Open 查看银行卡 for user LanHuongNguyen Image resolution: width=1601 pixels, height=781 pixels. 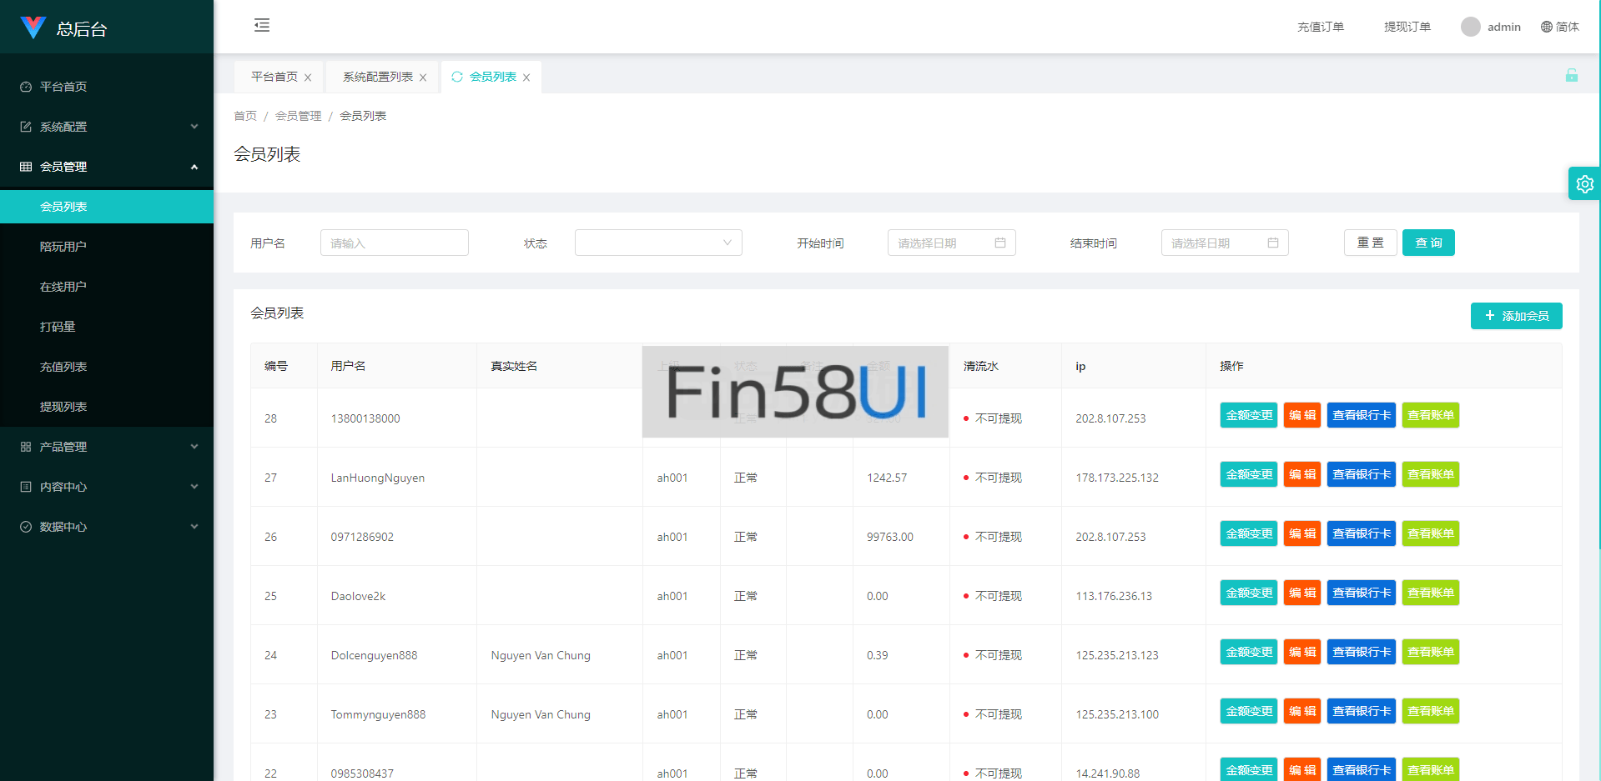pyautogui.click(x=1361, y=474)
